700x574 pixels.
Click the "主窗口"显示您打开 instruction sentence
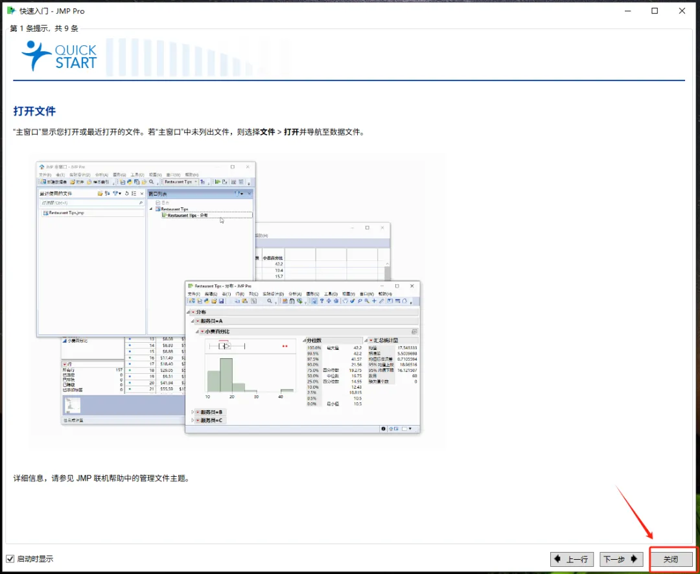[x=189, y=132]
